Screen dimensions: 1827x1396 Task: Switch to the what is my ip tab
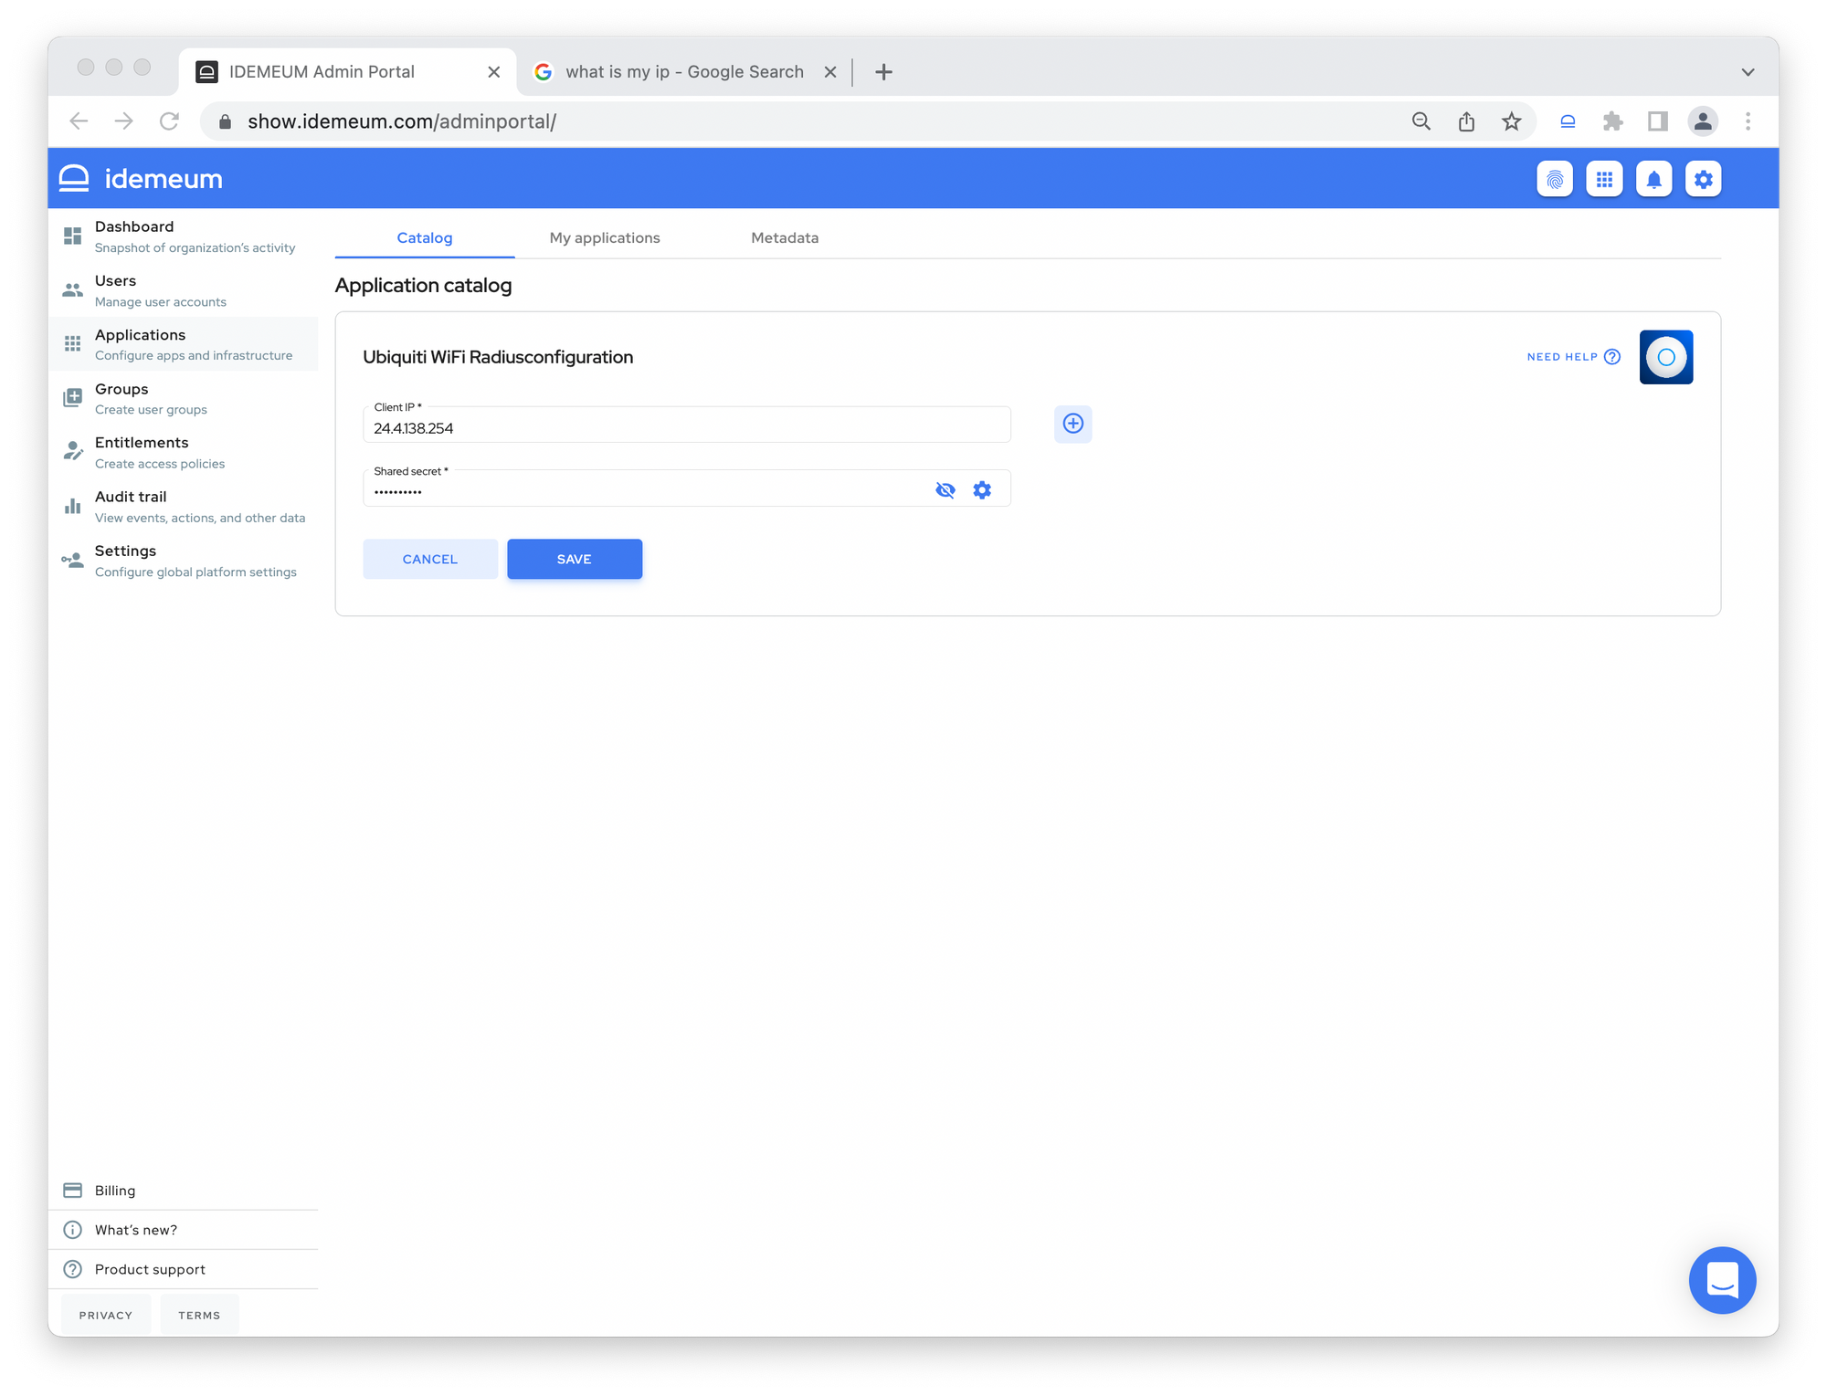pos(683,72)
